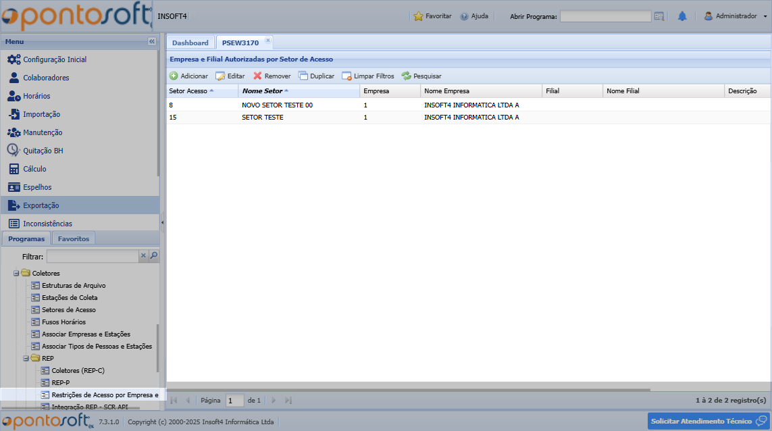Open the notifications bell icon
The width and height of the screenshot is (772, 431).
tap(682, 16)
